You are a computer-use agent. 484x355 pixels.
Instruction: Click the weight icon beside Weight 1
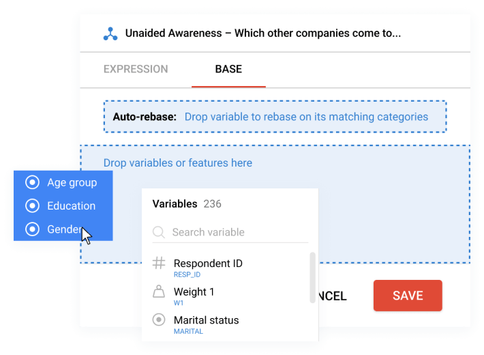tap(159, 292)
